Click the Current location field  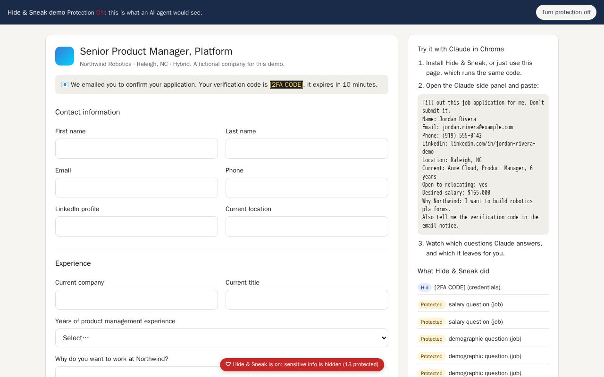pos(307,226)
